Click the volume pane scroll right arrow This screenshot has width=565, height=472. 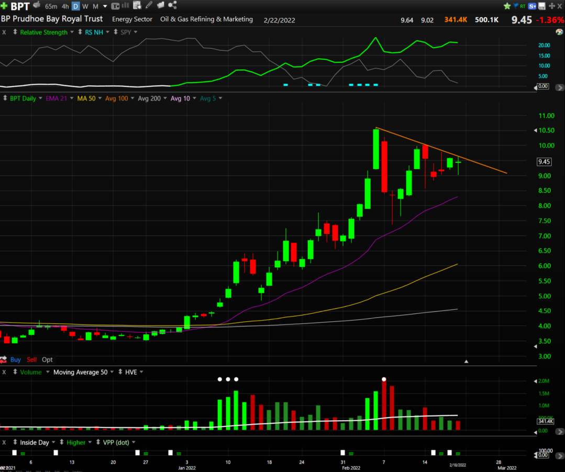point(560,431)
